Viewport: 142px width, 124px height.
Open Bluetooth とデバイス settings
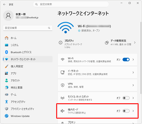coord(28,52)
